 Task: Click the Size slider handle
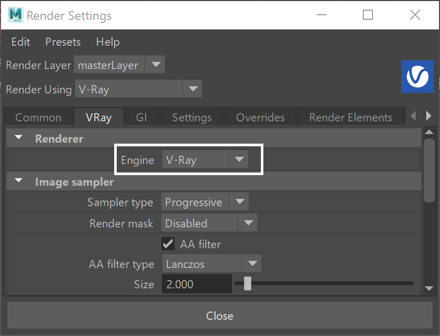pyautogui.click(x=248, y=284)
